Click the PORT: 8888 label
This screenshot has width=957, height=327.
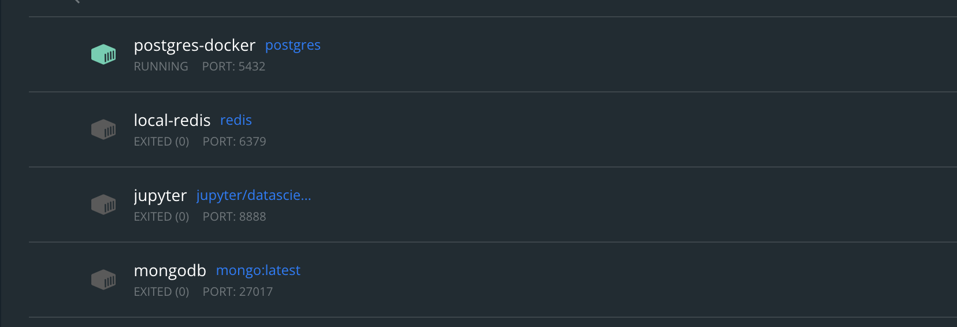234,217
